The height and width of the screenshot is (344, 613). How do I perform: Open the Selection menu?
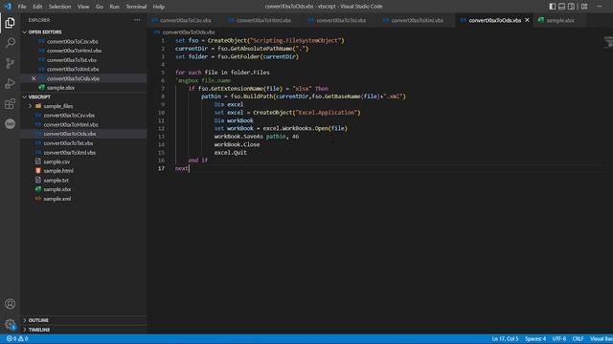pos(59,7)
